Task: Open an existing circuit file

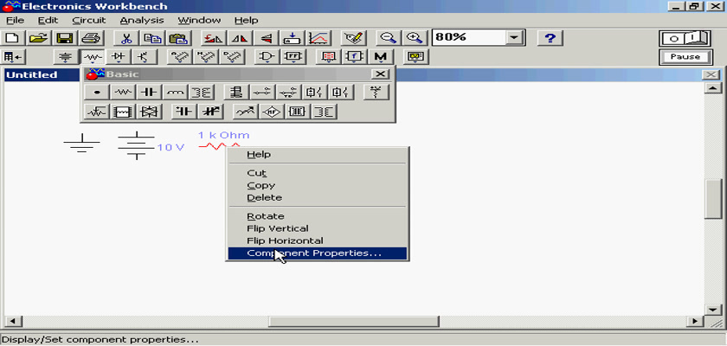Action: 40,38
